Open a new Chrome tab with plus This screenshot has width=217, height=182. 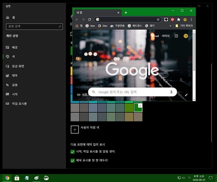pos(126,13)
